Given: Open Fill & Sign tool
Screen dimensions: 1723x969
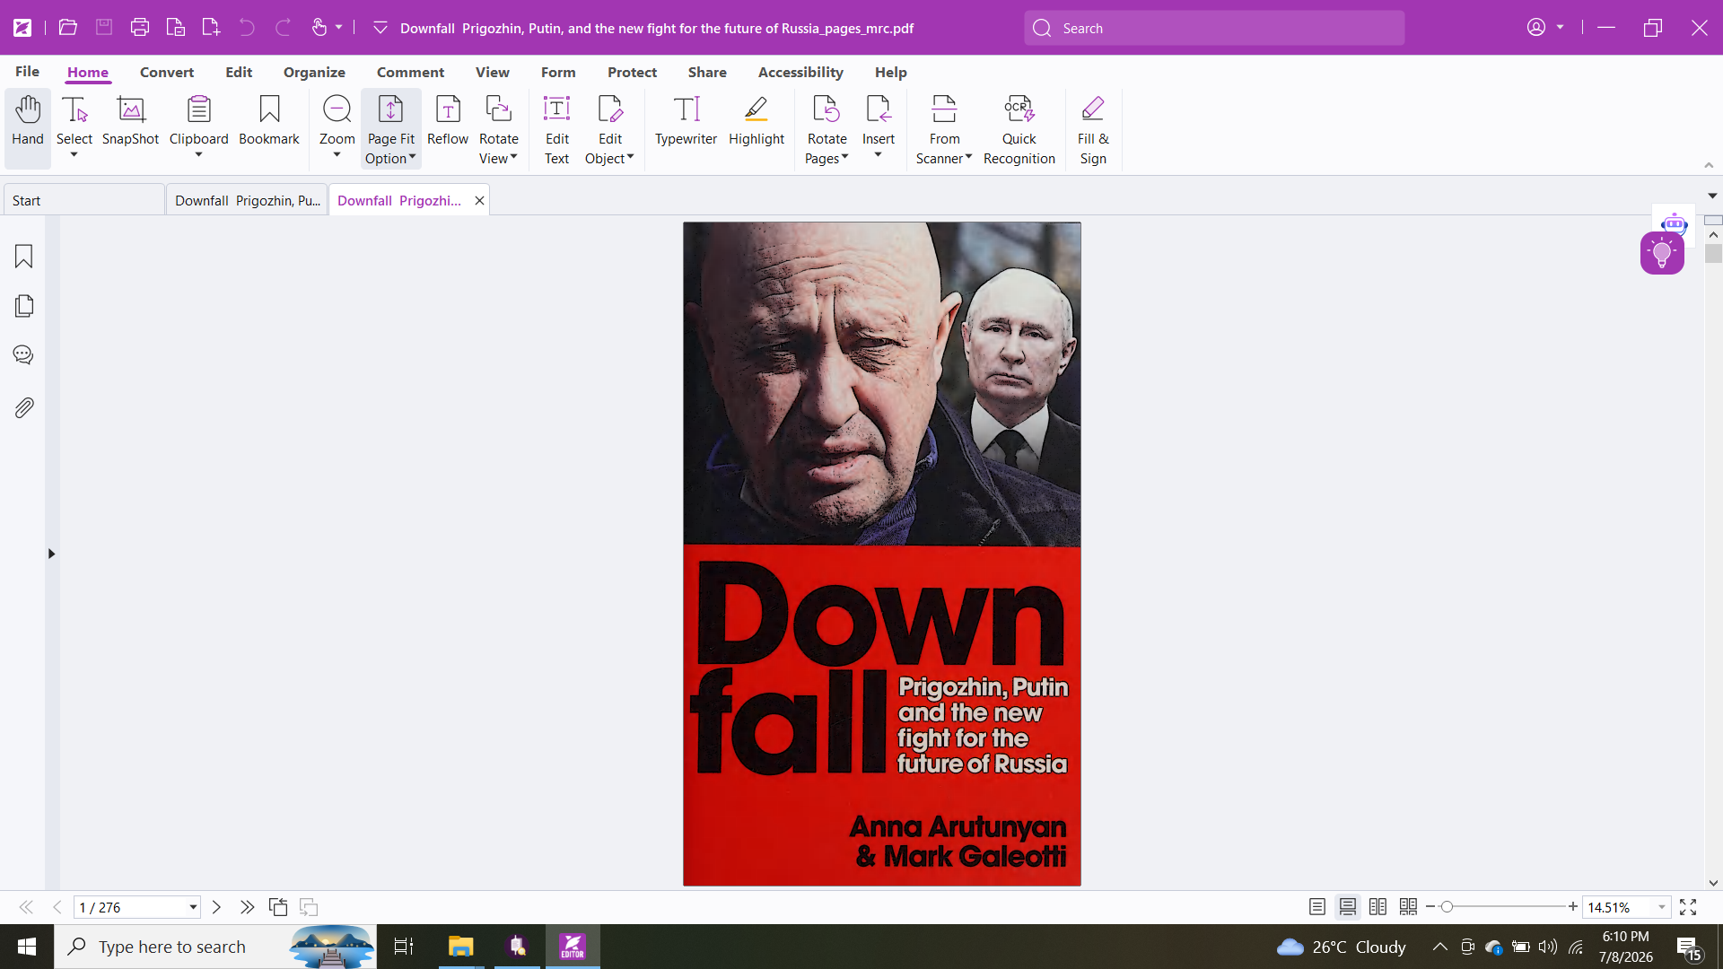Looking at the screenshot, I should click(x=1093, y=130).
